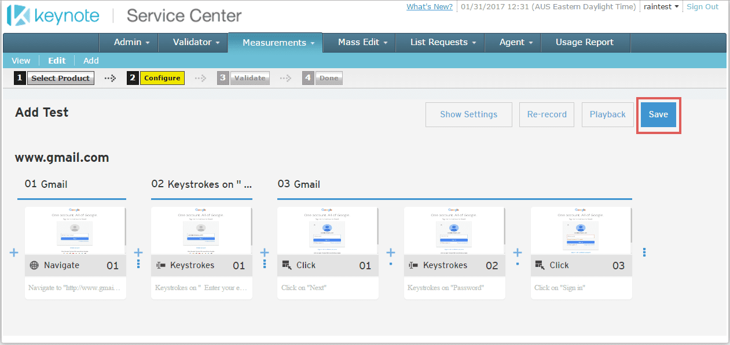
Task: Click the cursor icon on the Click 01 card
Action: (x=287, y=265)
